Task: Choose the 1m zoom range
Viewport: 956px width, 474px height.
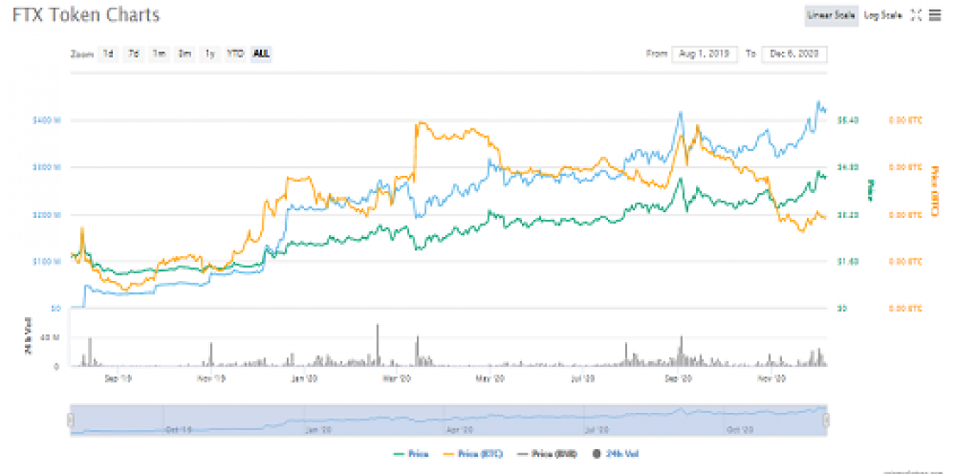Action: 159,53
